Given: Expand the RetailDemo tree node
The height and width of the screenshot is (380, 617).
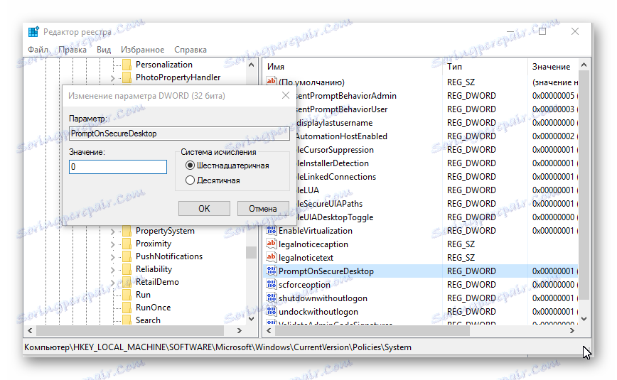Looking at the screenshot, I should click(112, 283).
